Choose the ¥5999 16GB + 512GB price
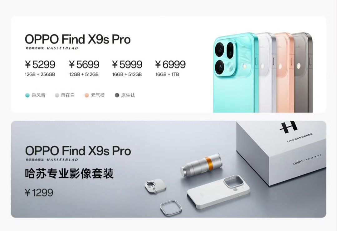337x231 pixels. click(x=127, y=68)
